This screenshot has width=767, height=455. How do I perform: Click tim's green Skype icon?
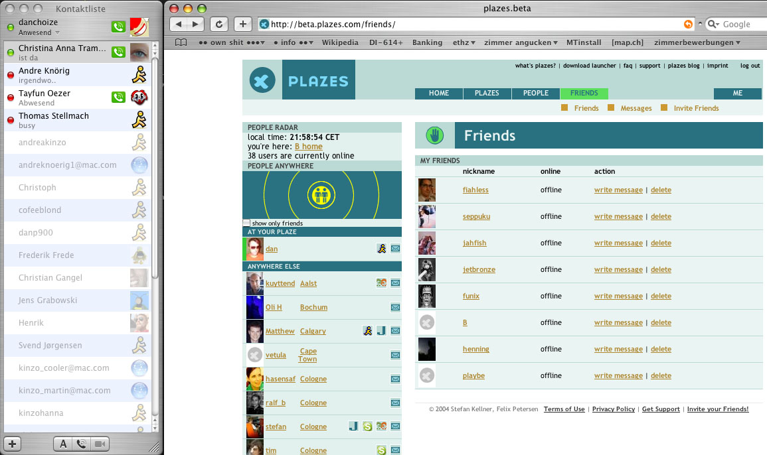pyautogui.click(x=382, y=450)
